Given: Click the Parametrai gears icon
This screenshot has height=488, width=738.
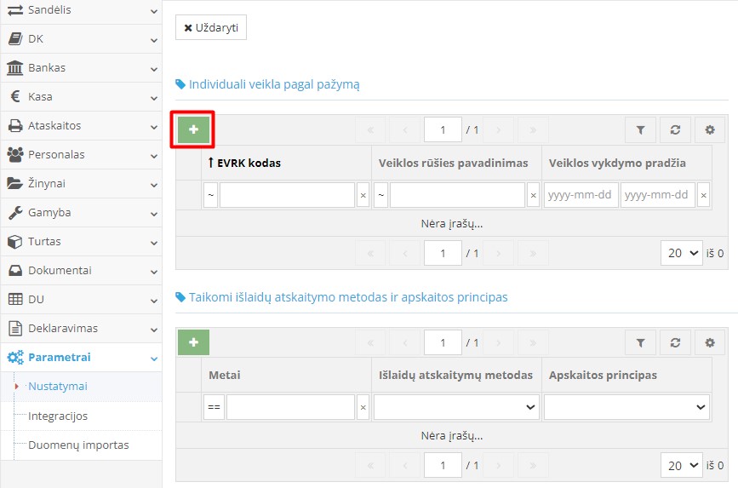Looking at the screenshot, I should 15,358.
